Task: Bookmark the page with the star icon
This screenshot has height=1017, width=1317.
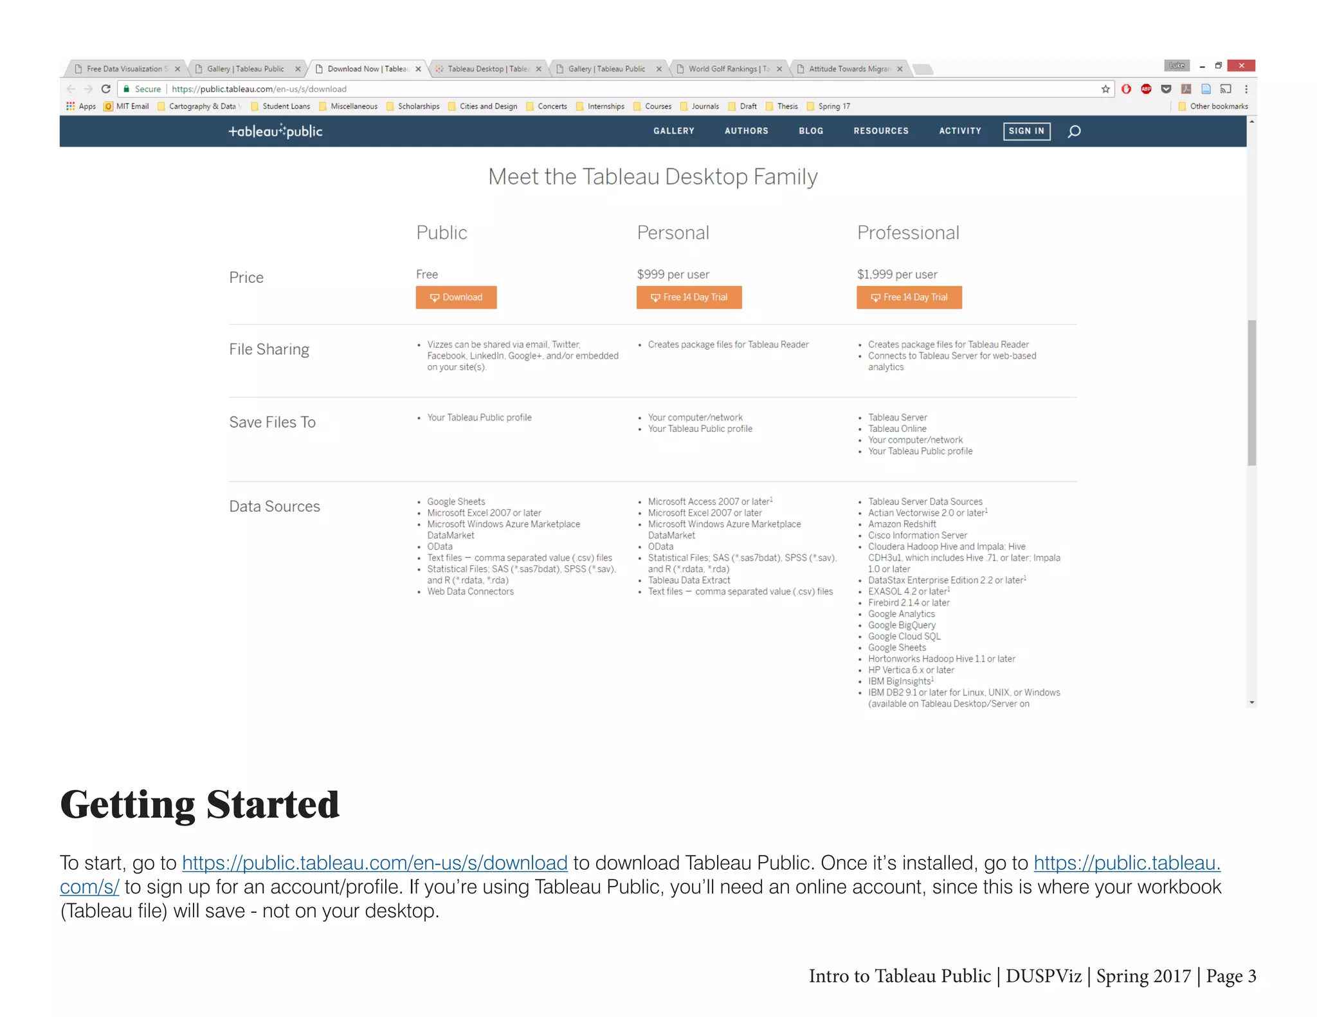Action: pyautogui.click(x=1105, y=89)
